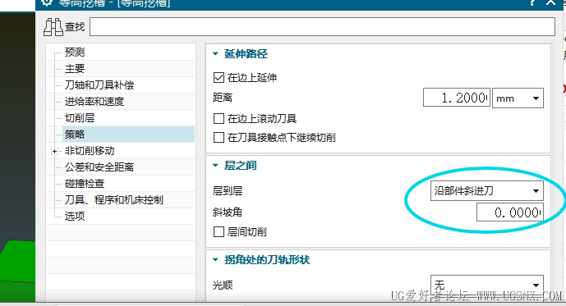Collapse the 层之间 section
The height and width of the screenshot is (306, 566).
pos(215,166)
